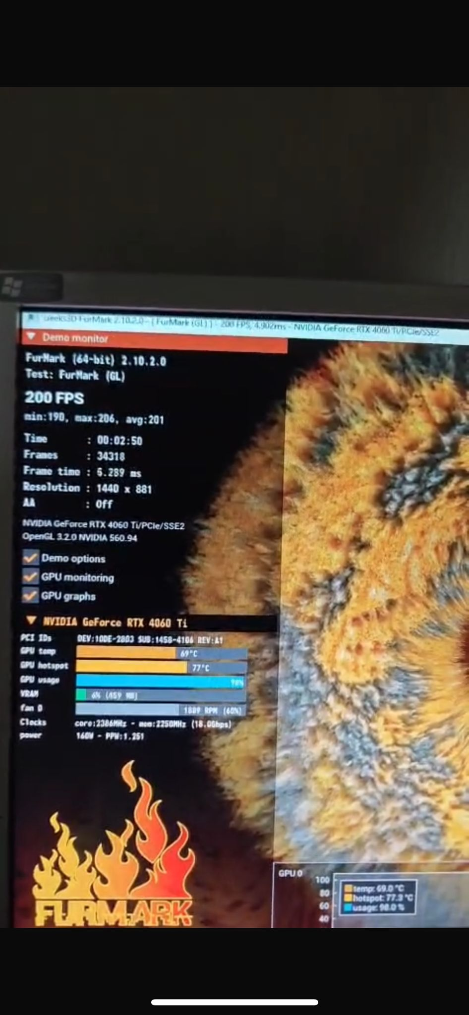Click the GPU 0 graph label
Screen dimensions: 469x1015
pyautogui.click(x=290, y=873)
